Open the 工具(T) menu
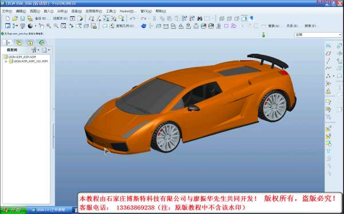344x214 pixels. tap(111, 11)
